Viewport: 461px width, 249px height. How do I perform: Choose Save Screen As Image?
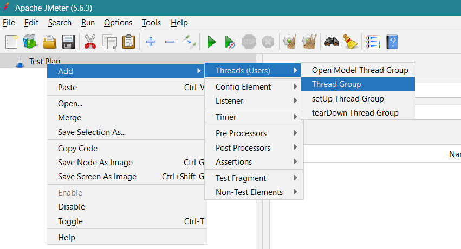point(126,177)
